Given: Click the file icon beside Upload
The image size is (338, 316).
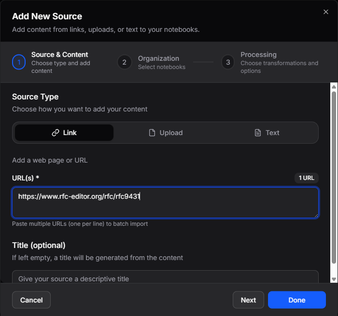Looking at the screenshot, I should (x=152, y=133).
